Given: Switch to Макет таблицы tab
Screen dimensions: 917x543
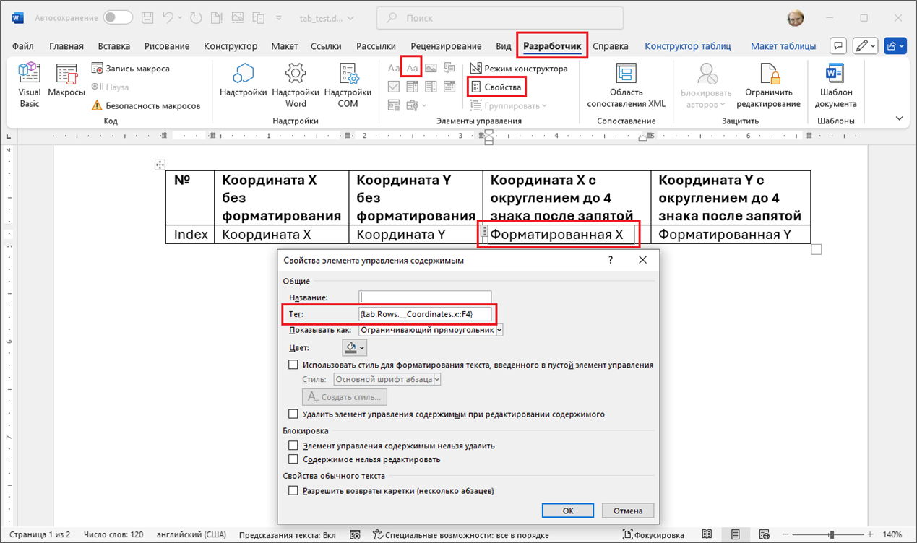Looking at the screenshot, I should 783,46.
